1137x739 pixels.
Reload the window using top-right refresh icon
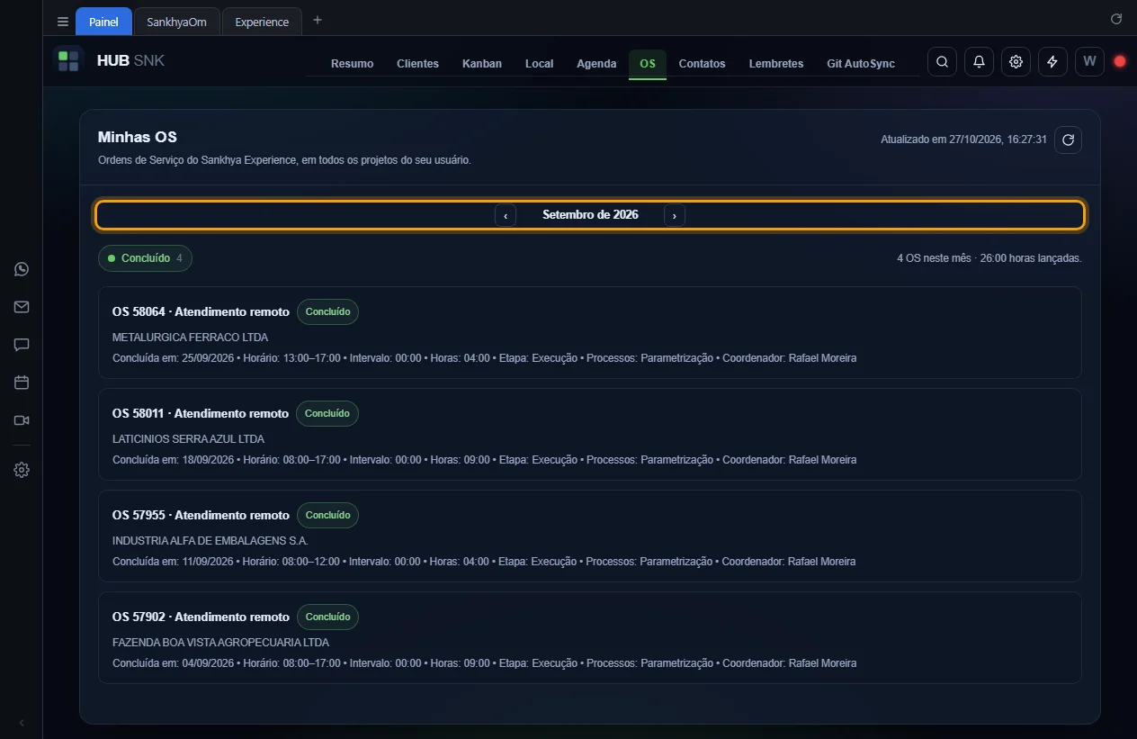1116,19
